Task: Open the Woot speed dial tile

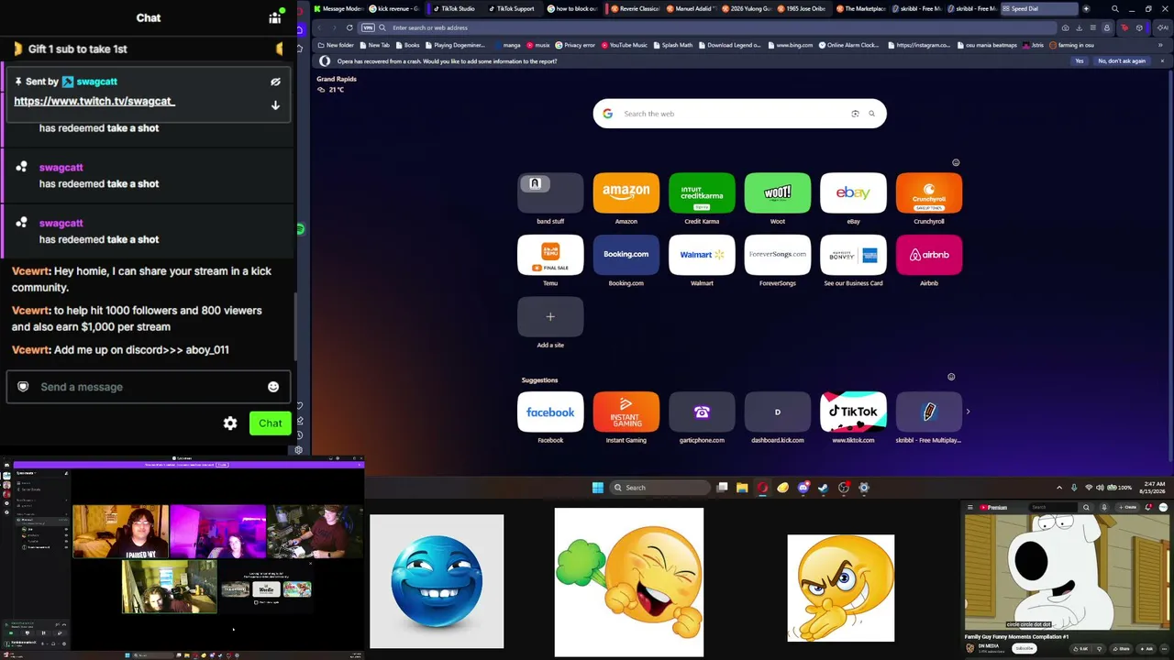Action: (x=778, y=192)
